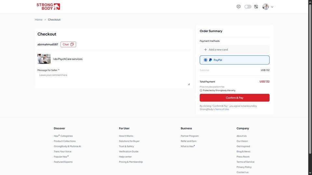
Task: Expand the profile dropdown arrow
Action: pyautogui.click(x=272, y=7)
